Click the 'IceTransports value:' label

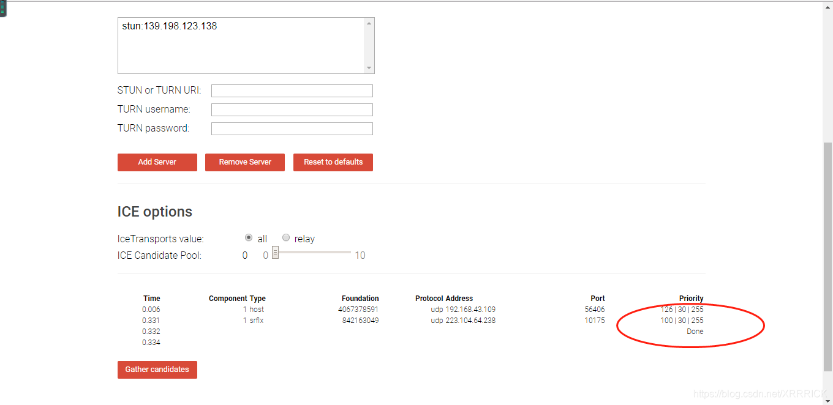[160, 239]
